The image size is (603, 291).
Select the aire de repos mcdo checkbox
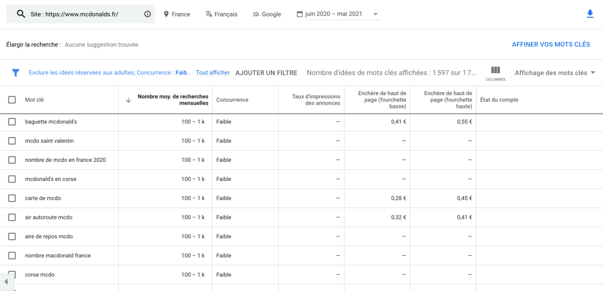(12, 237)
